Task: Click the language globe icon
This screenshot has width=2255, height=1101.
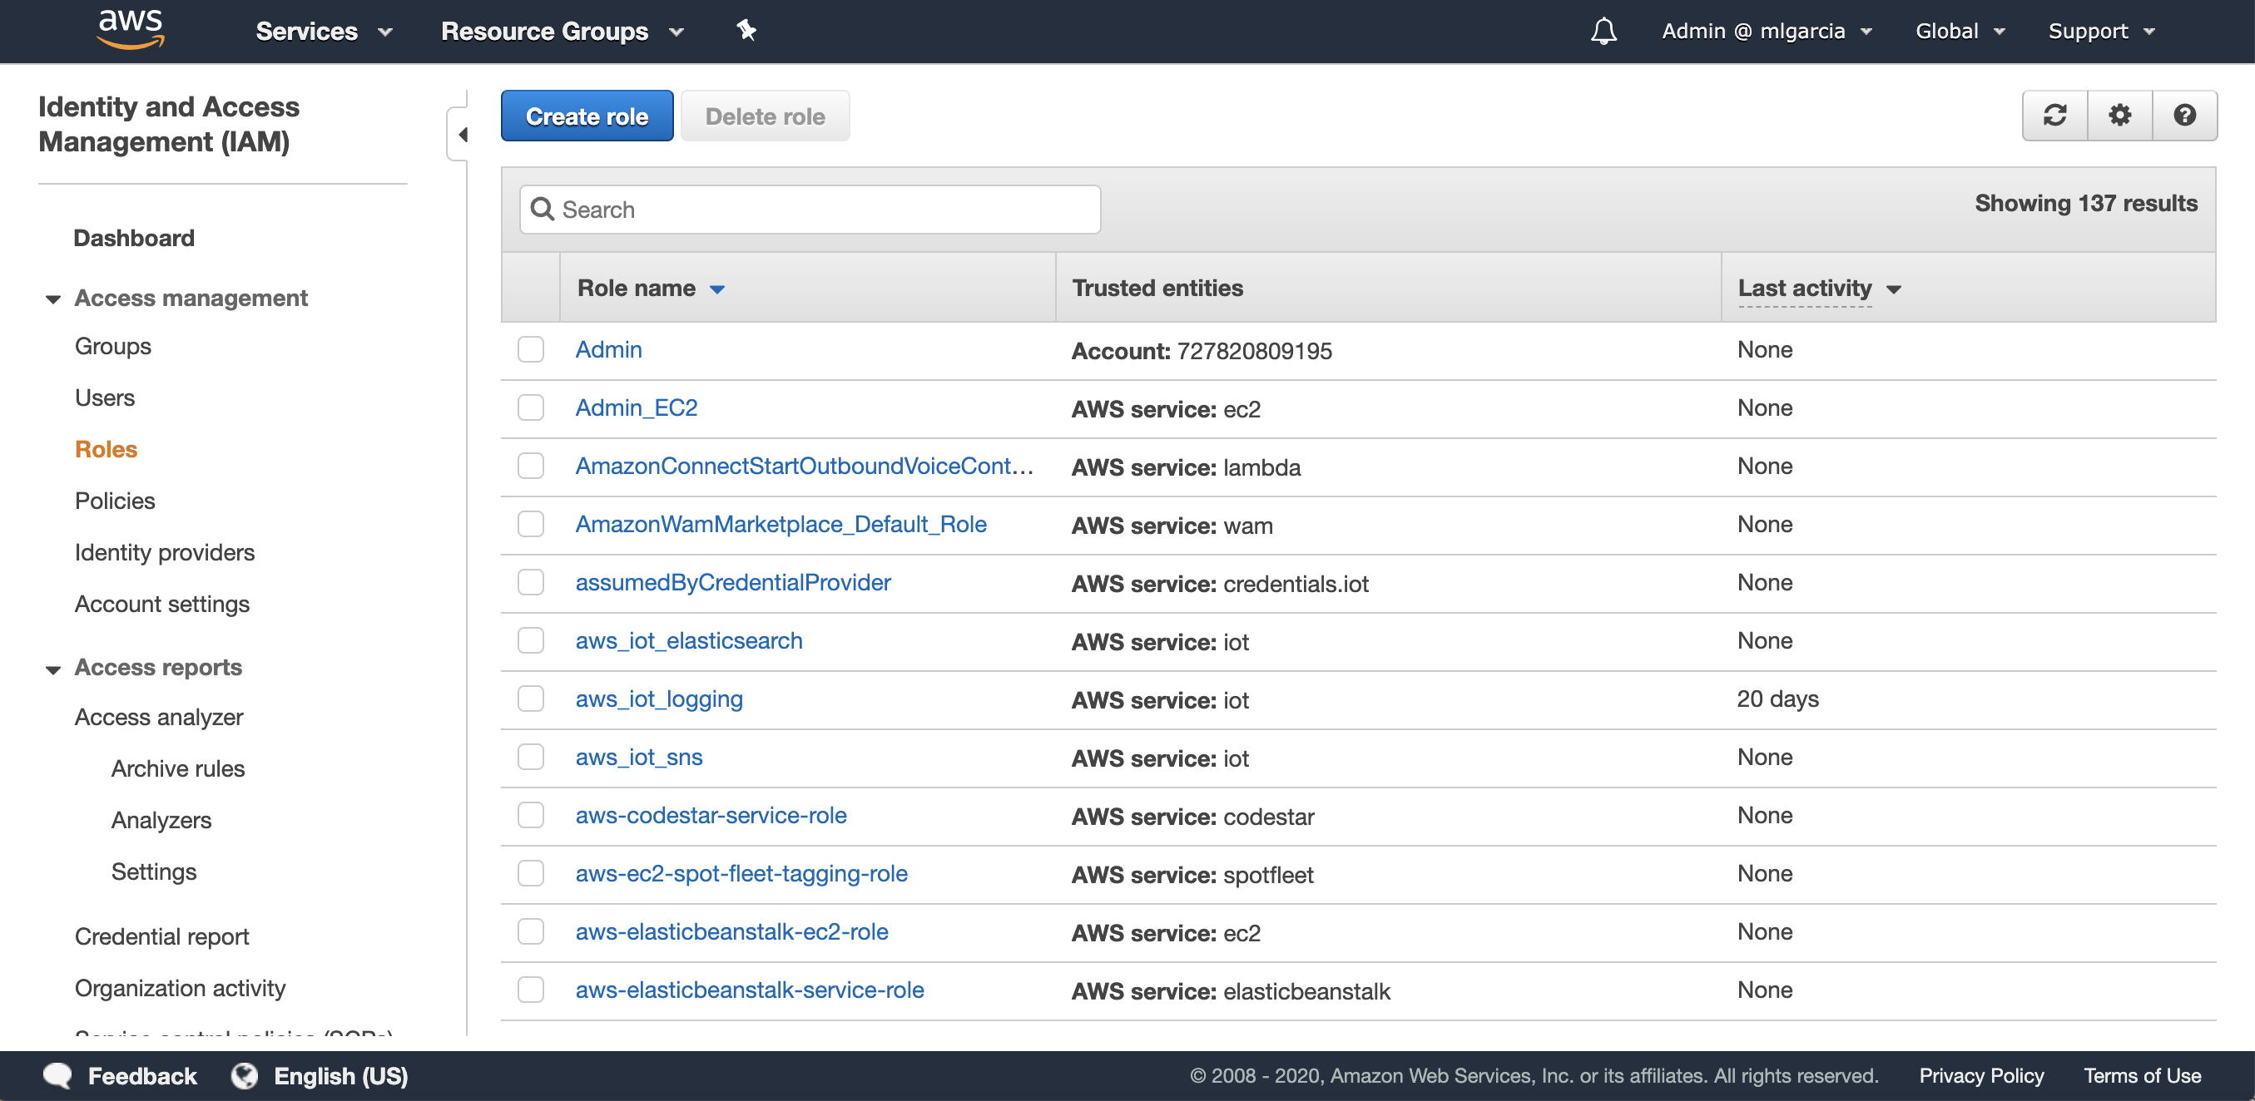Action: pos(245,1076)
